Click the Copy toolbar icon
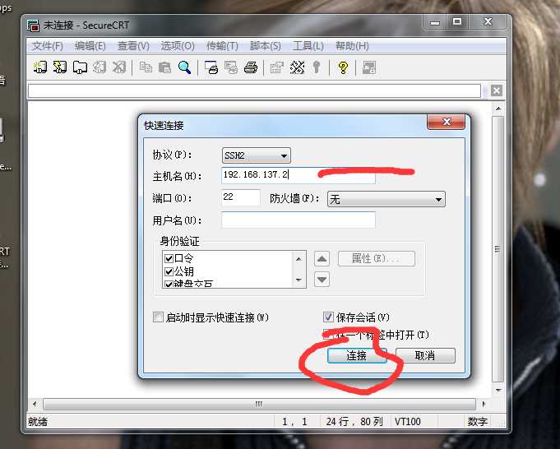Screen dimensions: 560x449 146,67
